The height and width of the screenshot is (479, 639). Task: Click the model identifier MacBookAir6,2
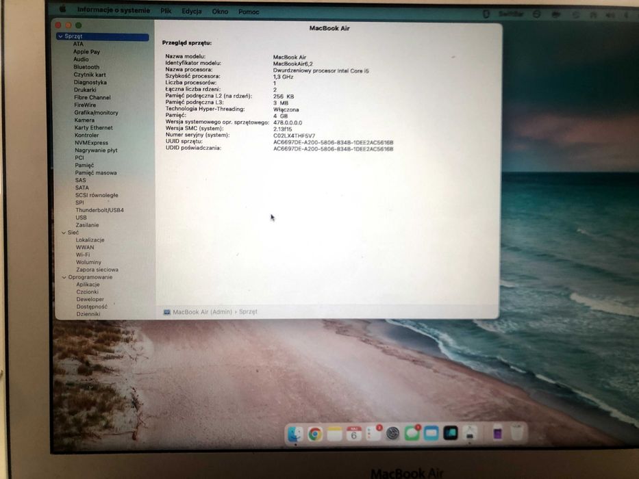(x=292, y=64)
